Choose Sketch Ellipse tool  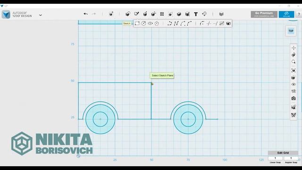click(150, 23)
